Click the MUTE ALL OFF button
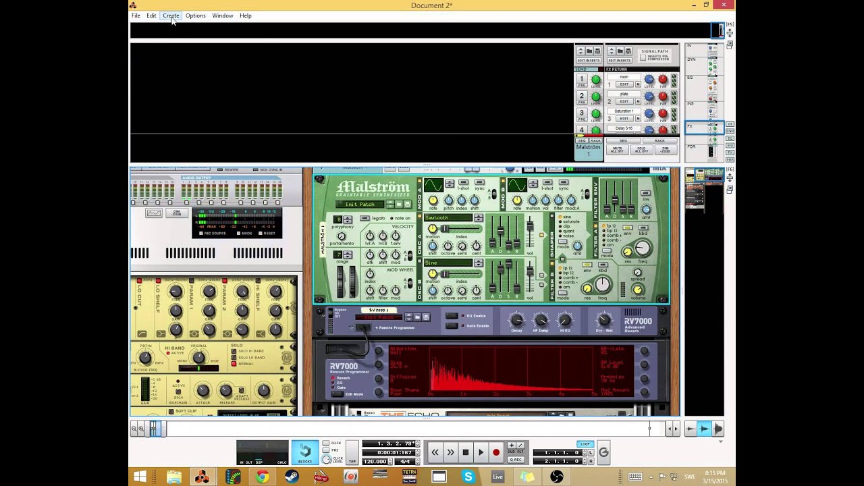The image size is (864, 486). 617,150
